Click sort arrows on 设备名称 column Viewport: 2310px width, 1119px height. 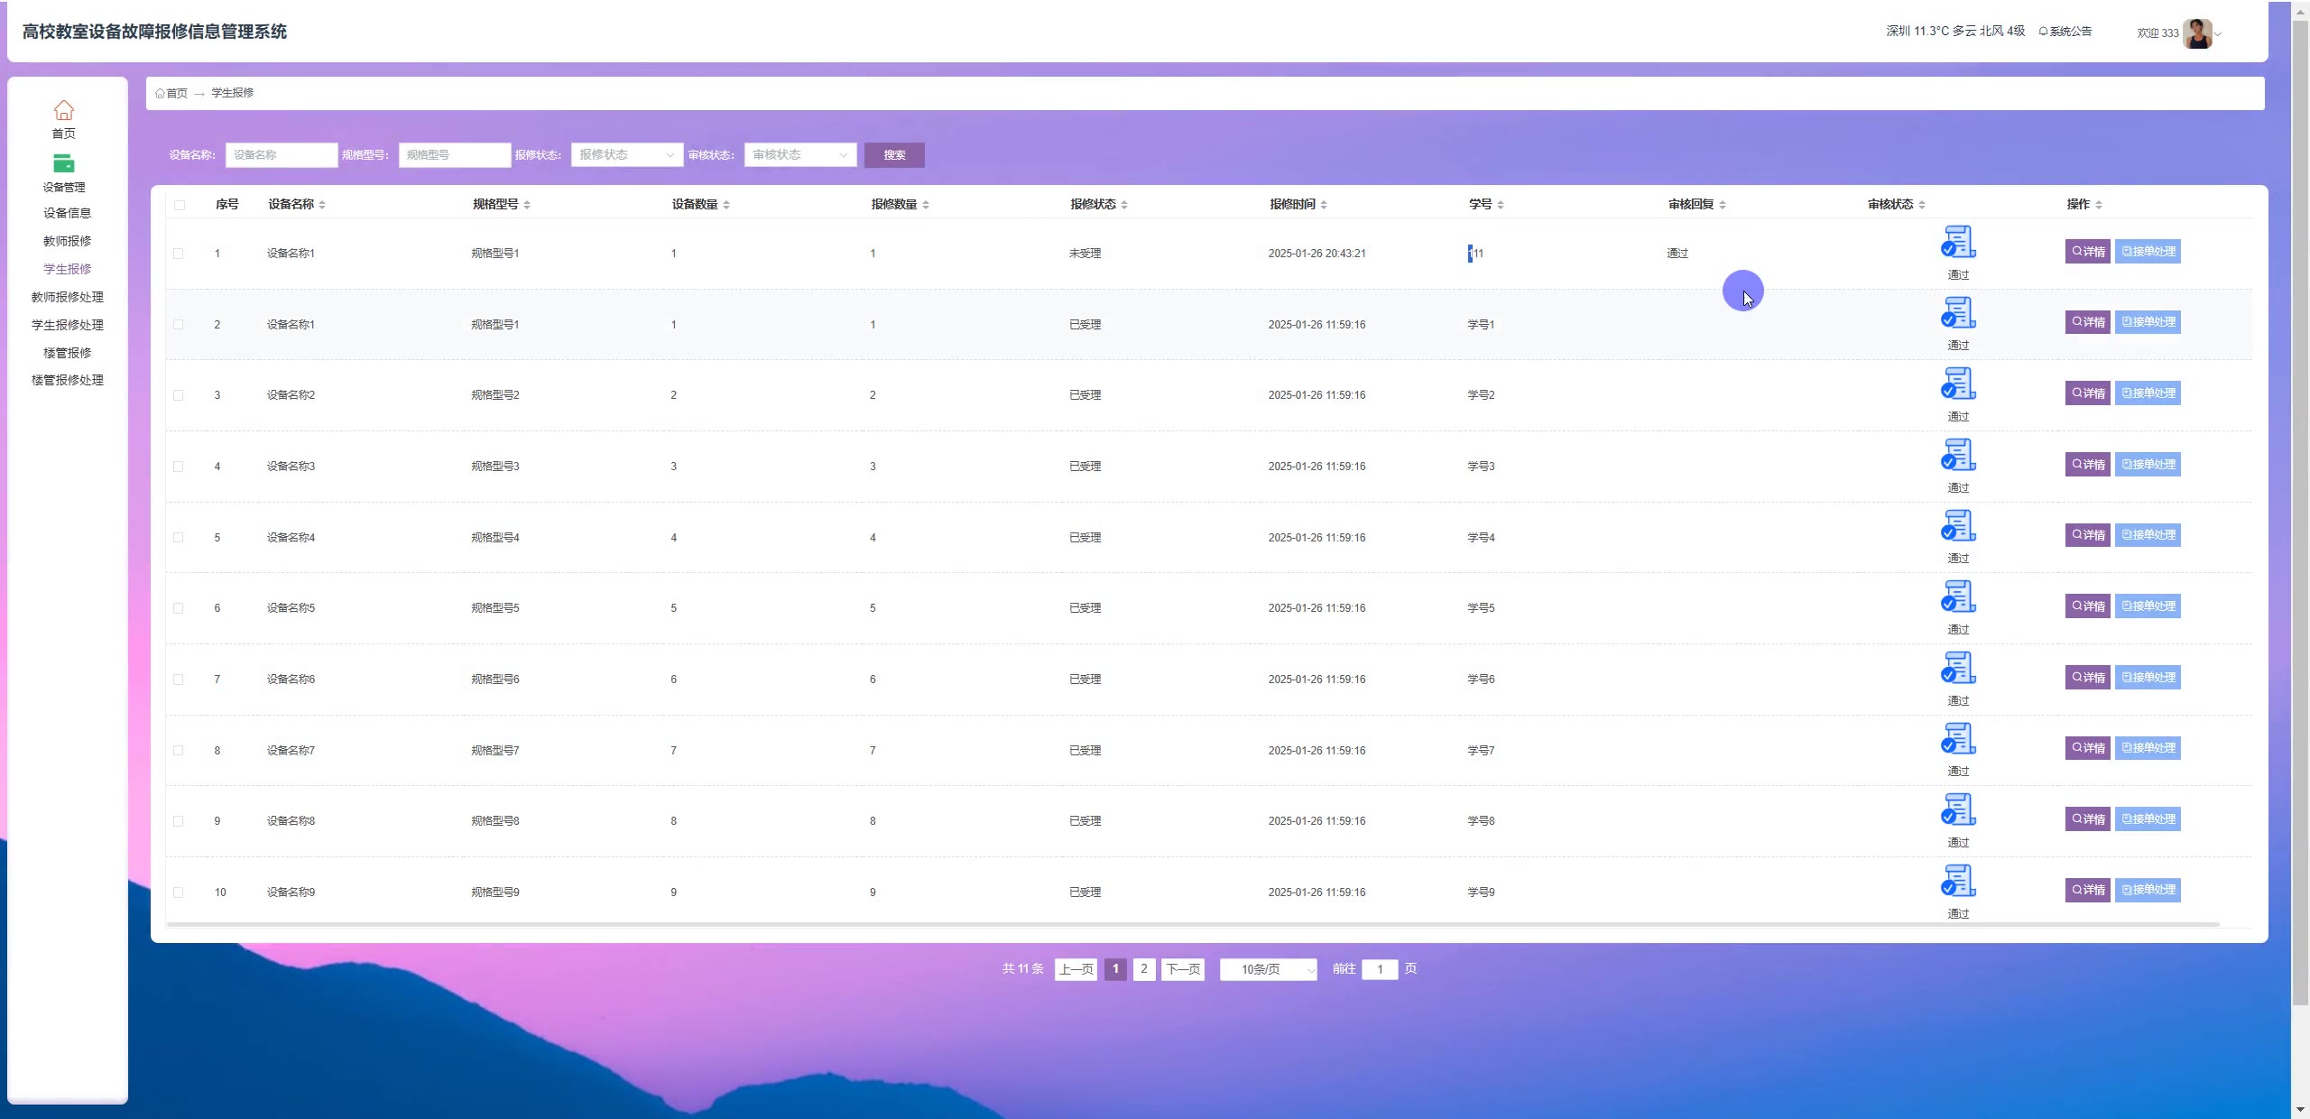(x=322, y=205)
